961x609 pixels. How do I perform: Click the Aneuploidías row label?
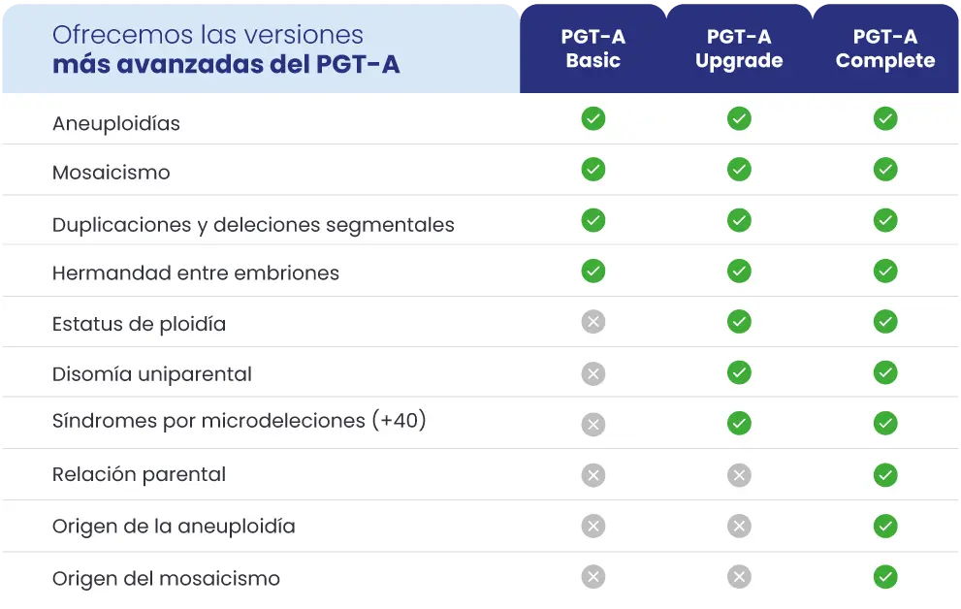click(116, 124)
